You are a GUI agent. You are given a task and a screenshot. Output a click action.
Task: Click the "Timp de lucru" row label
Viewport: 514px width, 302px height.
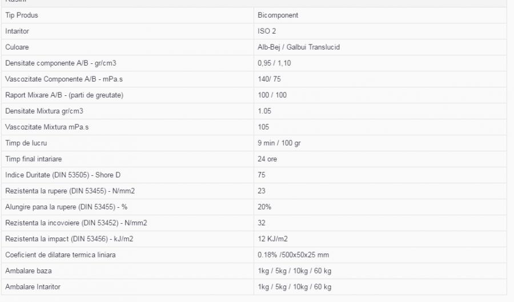[25, 143]
